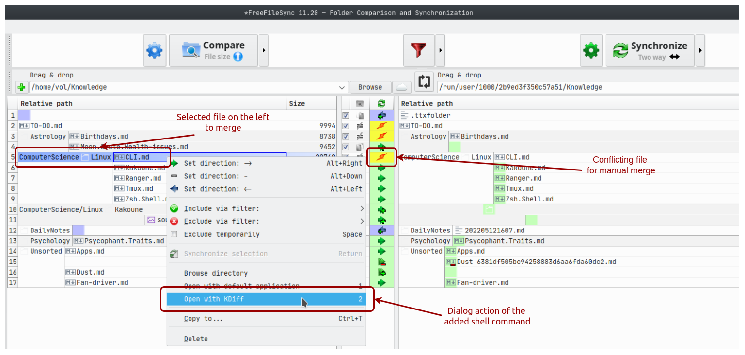This screenshot has height=355, width=745.
Task: Click the create-folder action on row 10 Kakoune
Action: tap(381, 210)
